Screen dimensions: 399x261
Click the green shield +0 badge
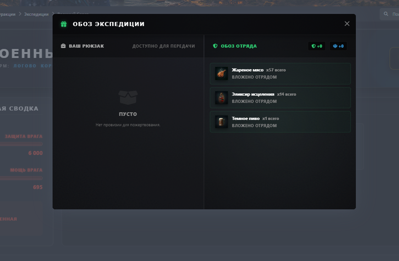[317, 46]
